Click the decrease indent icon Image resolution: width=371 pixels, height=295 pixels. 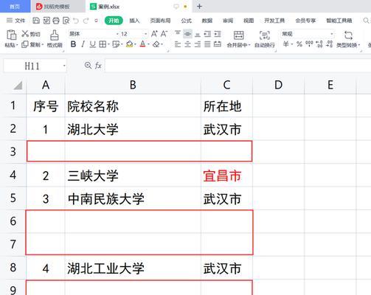[x=207, y=34]
